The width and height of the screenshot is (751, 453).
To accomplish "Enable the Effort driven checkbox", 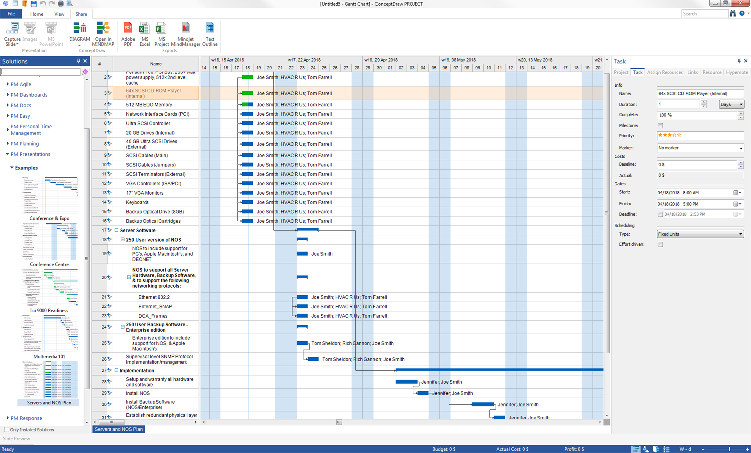I will [660, 245].
